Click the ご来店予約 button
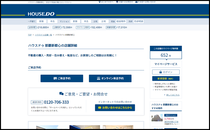The width and height of the screenshot is (210, 130). click(x=62, y=78)
